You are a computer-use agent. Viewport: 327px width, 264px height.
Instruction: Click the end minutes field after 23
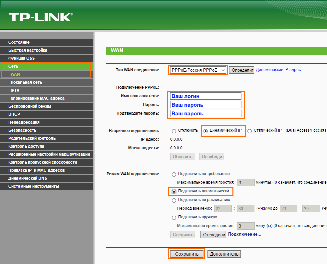(311, 209)
